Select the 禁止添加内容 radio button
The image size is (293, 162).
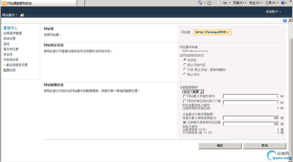click(185, 65)
